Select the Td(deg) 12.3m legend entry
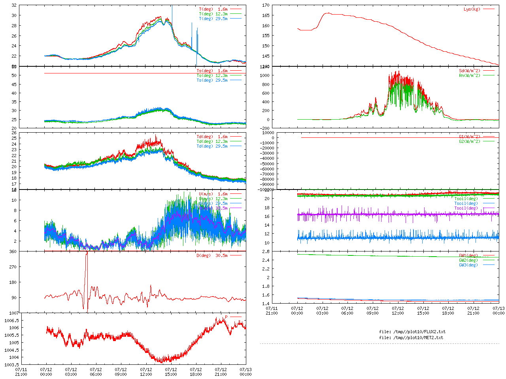 tap(212, 141)
